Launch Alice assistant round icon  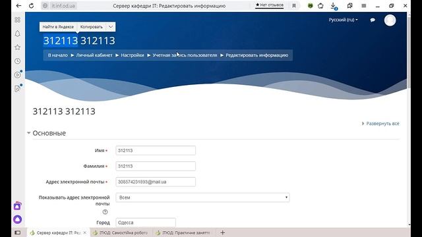(18, 219)
